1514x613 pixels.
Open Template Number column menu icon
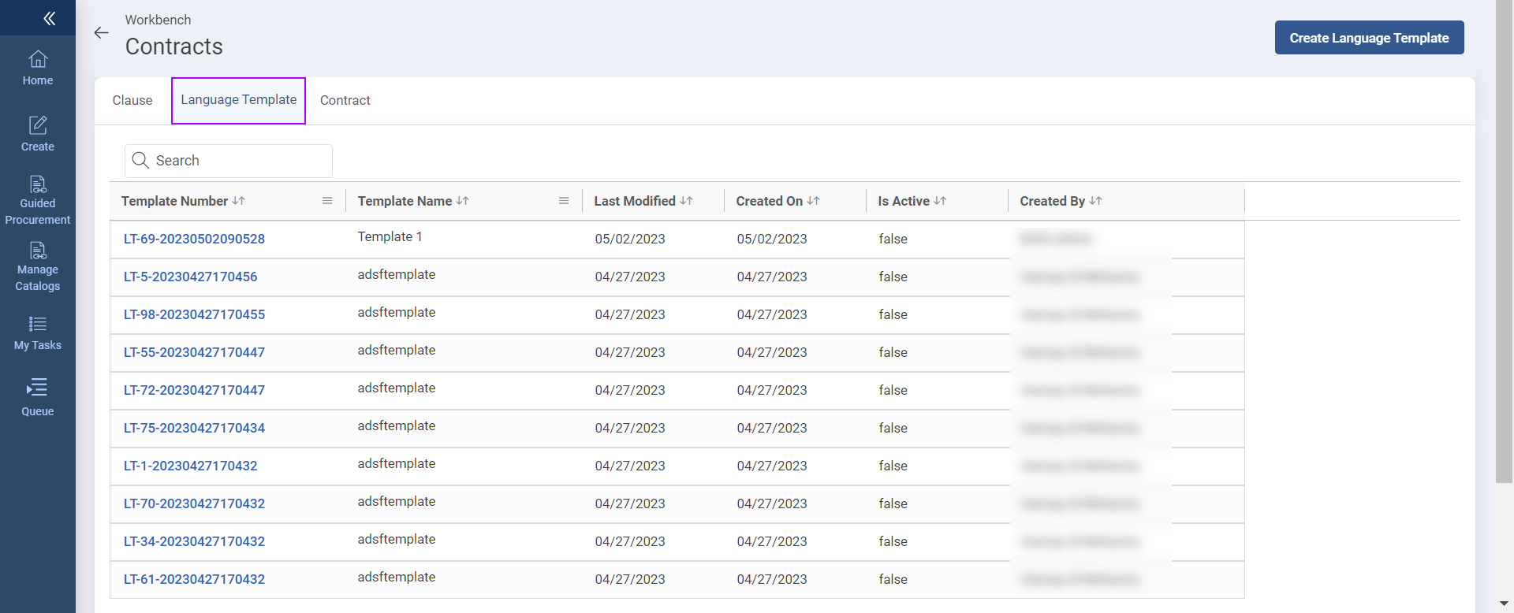pyautogui.click(x=327, y=201)
